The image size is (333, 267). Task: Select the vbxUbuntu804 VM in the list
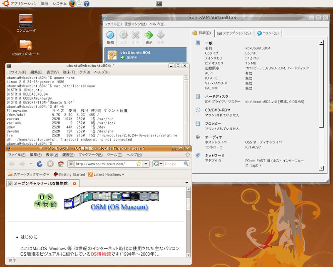click(145, 55)
